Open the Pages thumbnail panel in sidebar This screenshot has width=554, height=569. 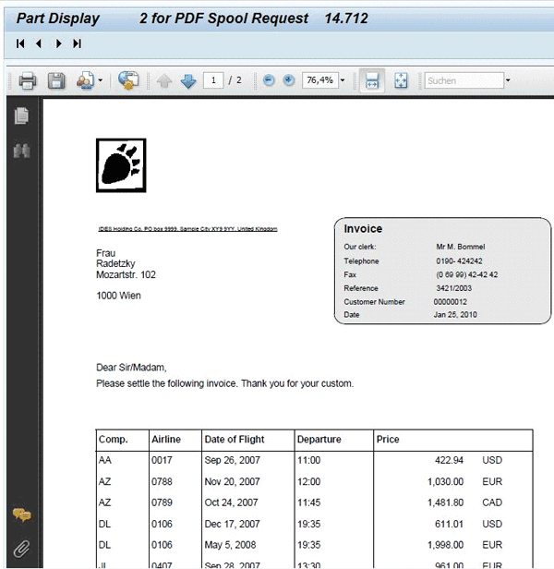[x=21, y=115]
